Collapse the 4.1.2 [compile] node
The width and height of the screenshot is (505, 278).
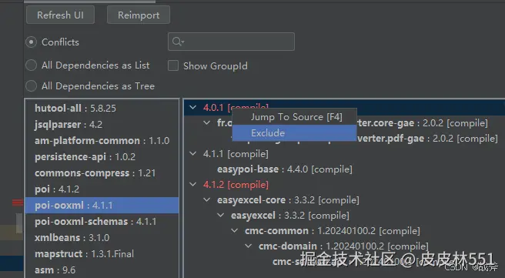tap(193, 185)
